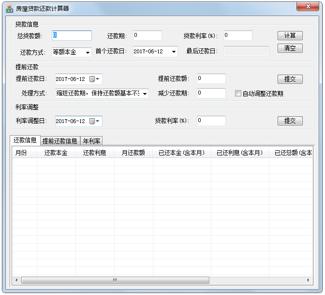Expand the 处理方式 dropdown
This screenshot has width=325, height=295.
point(145,93)
